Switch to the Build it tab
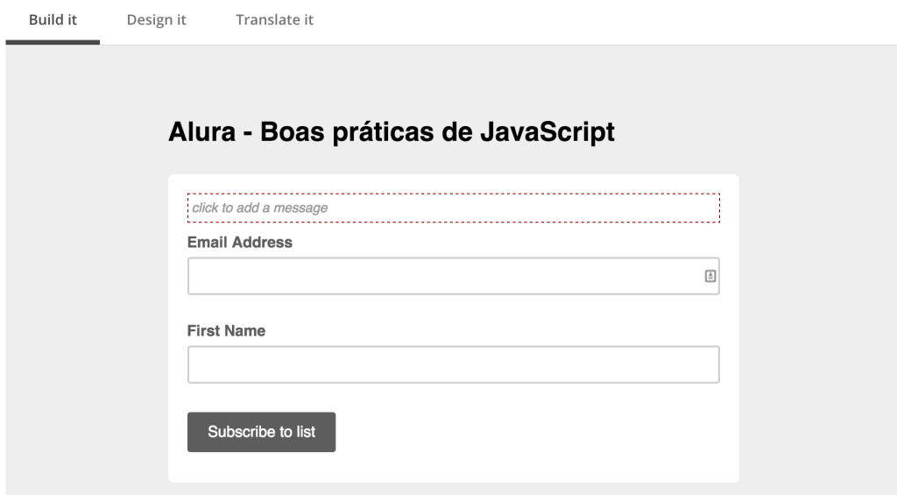Screen dimensions: 897x495 tap(53, 20)
